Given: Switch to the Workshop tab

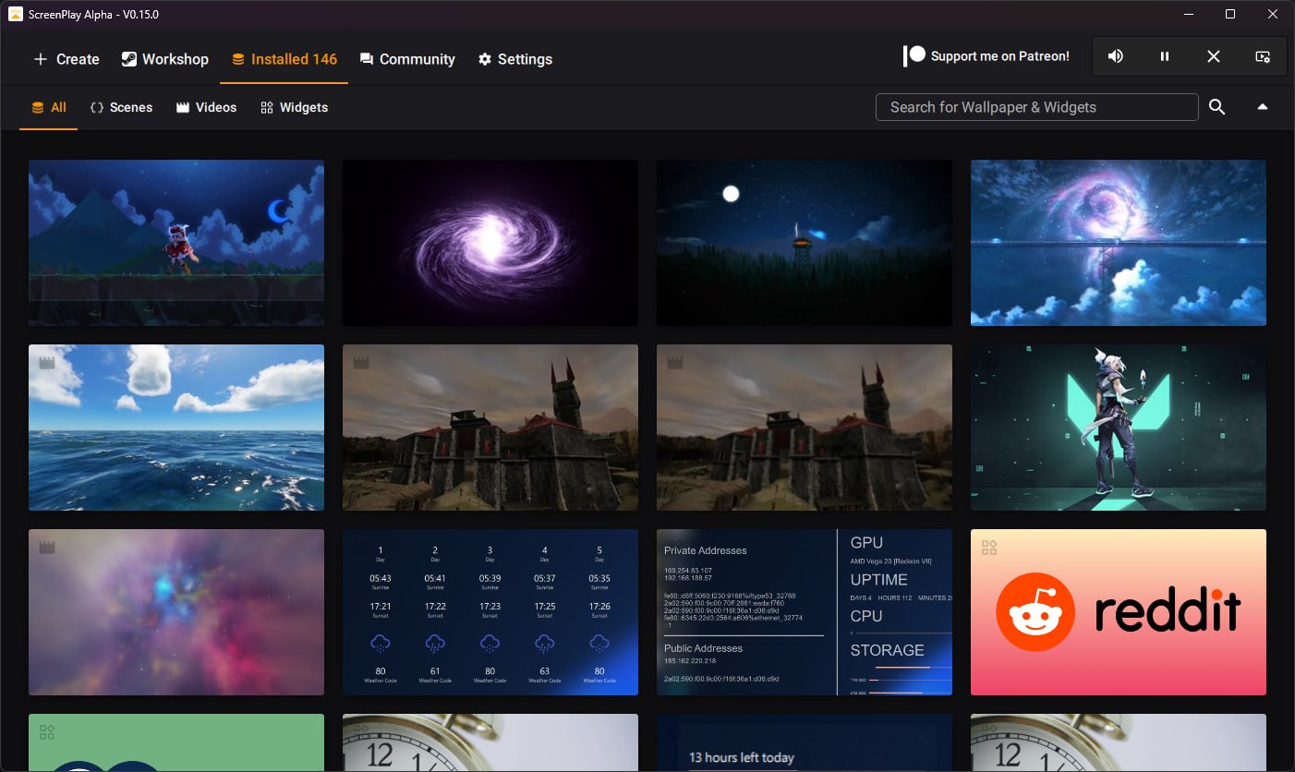Looking at the screenshot, I should coord(165,59).
